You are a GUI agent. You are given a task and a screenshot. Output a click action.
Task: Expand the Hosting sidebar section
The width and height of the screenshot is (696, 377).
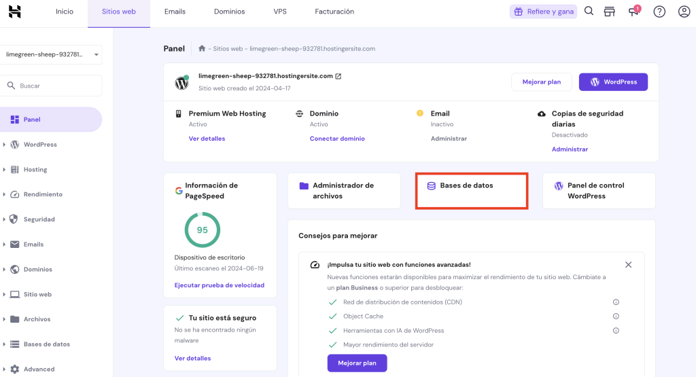35,170
